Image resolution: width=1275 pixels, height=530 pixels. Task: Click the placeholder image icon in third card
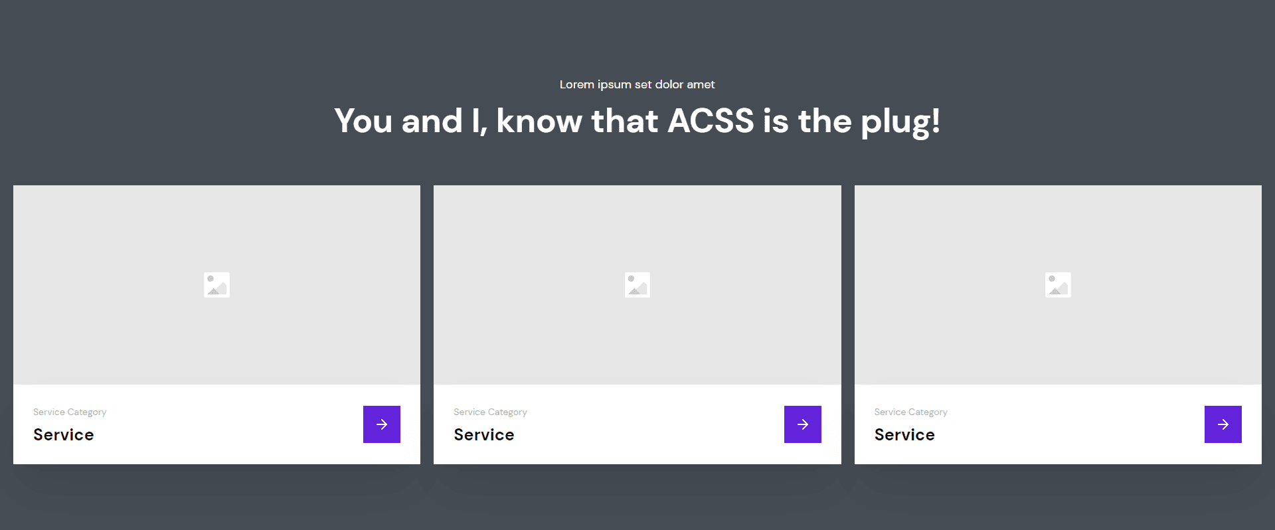(1058, 285)
